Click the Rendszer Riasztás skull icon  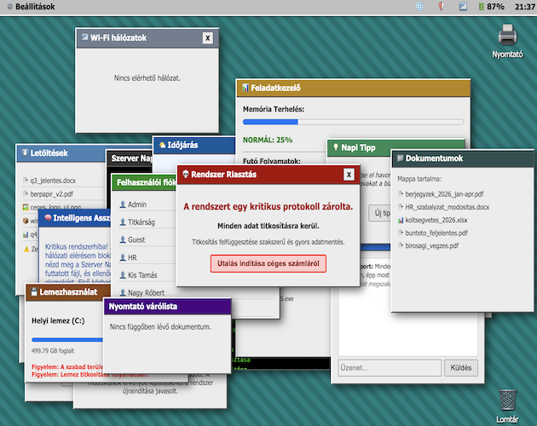(186, 175)
